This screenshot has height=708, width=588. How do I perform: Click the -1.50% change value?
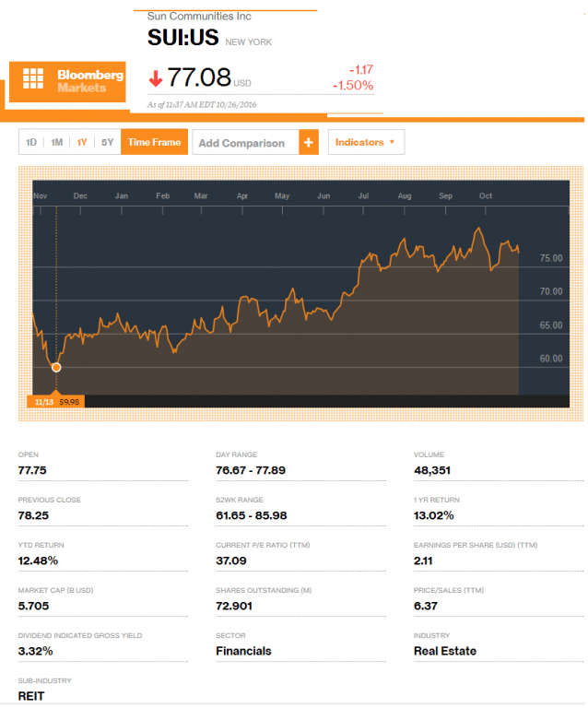(353, 86)
